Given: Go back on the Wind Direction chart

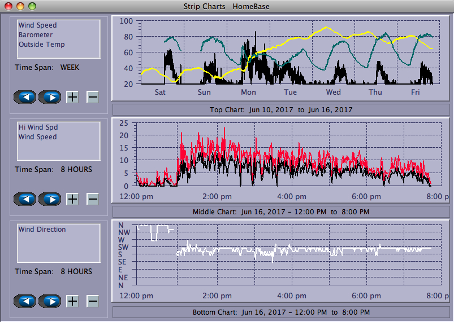Looking at the screenshot, I should pos(25,301).
